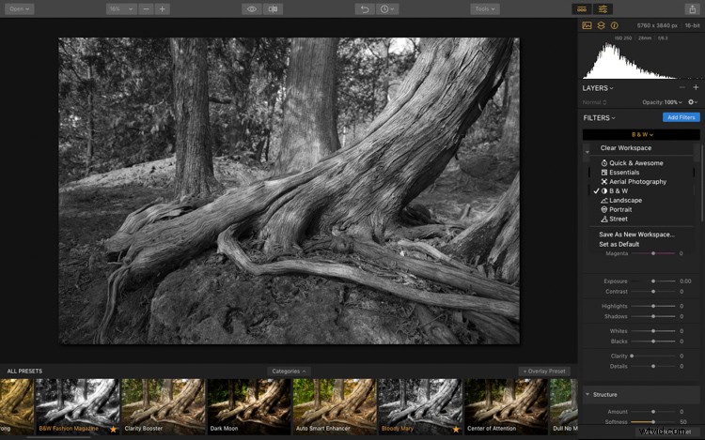Click the Add Filters button

681,117
